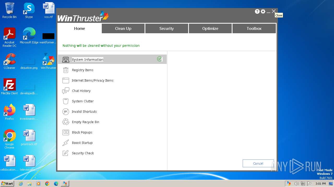Viewport: 334px width, 187px height.
Task: Select the Google Chrome desktop shortcut
Action: click(x=9, y=139)
